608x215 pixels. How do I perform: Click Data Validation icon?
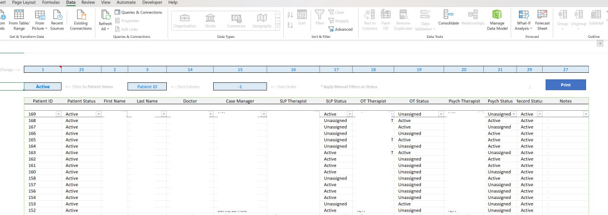coord(425,15)
